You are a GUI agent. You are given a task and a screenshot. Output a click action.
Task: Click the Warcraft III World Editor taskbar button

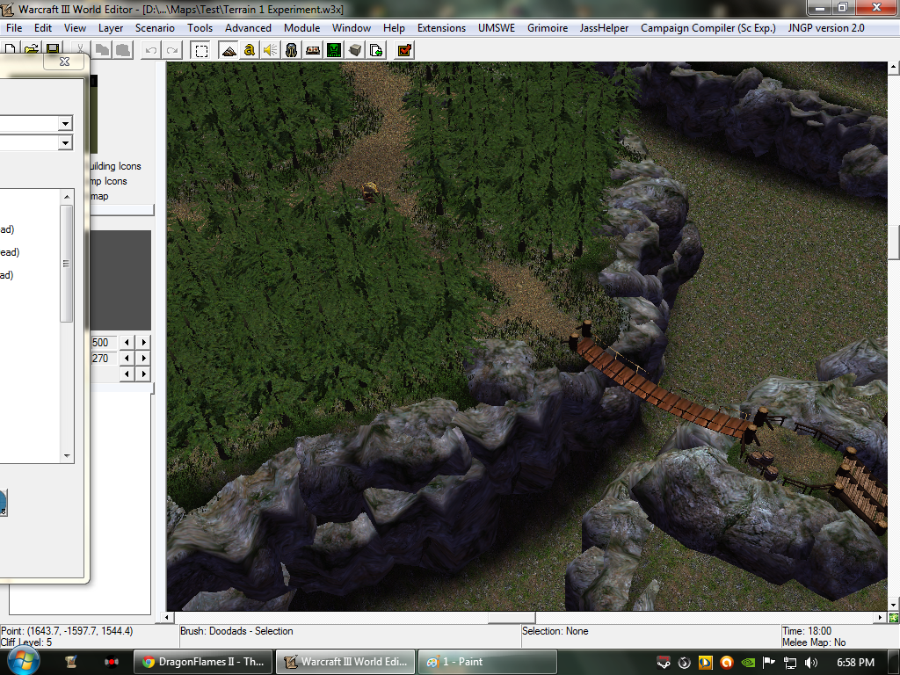pyautogui.click(x=345, y=662)
